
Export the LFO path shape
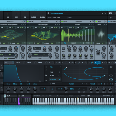click(111, 67)
